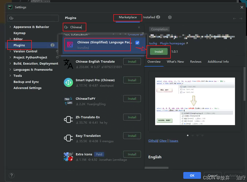
Task: Select Advanced Settings item
Action: 28,88
